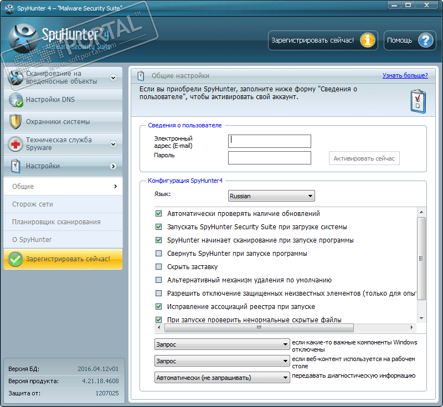
Task: Click scroll right arrow of options list
Action: (x=411, y=328)
